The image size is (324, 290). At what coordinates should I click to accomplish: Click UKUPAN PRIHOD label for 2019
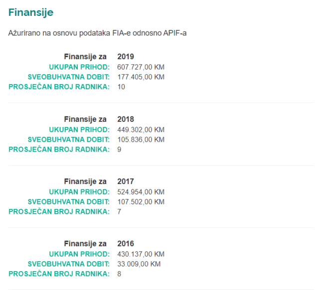79,67
